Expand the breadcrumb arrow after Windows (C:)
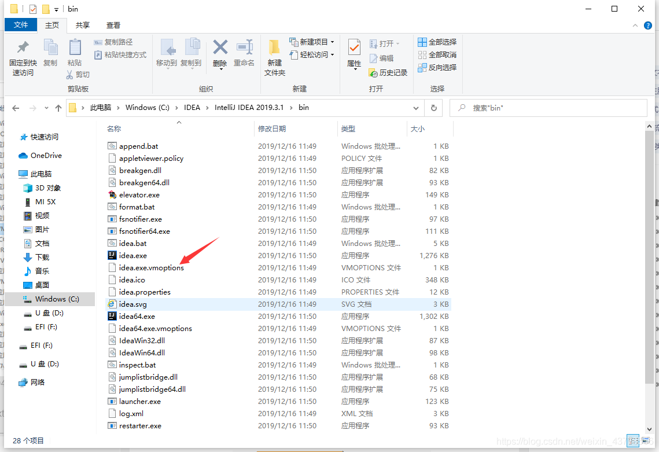The image size is (659, 452). click(176, 108)
